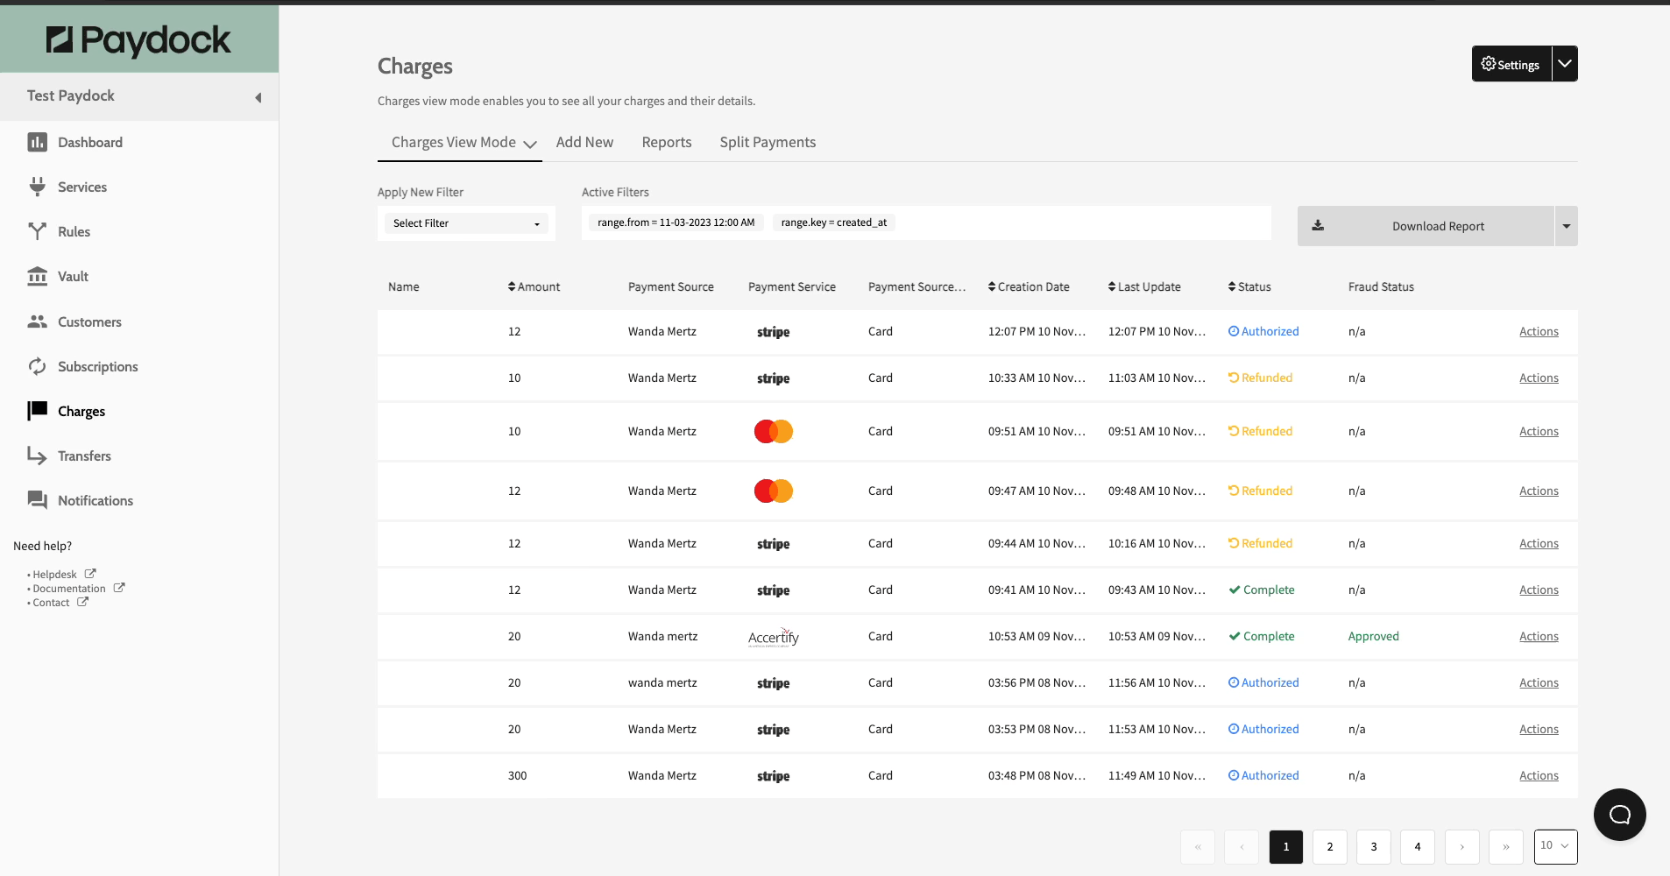Open the Split Payments tab
Screen dimensions: 1670x876
coord(768,142)
